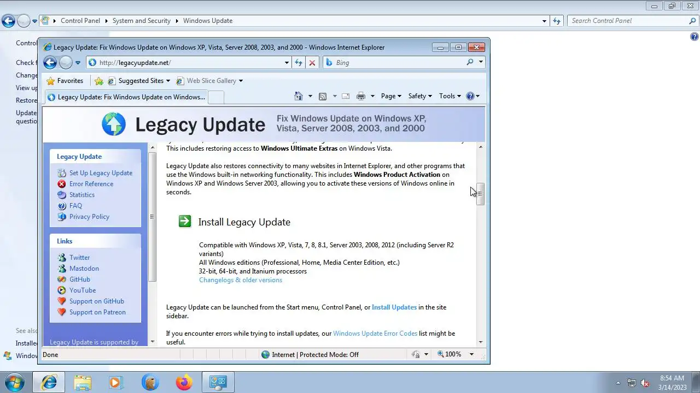Image resolution: width=700 pixels, height=393 pixels.
Task: Click the Bing search magnifier icon
Action: click(x=470, y=62)
